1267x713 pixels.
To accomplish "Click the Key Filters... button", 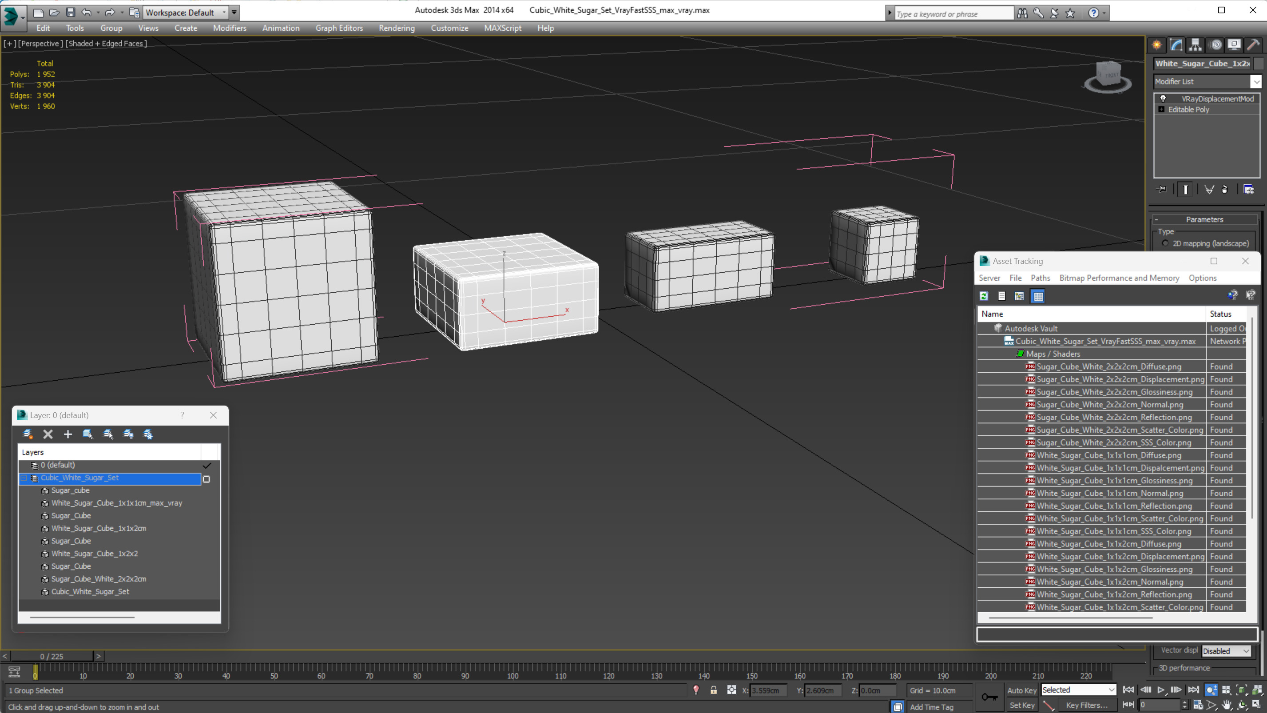I will coord(1086,705).
